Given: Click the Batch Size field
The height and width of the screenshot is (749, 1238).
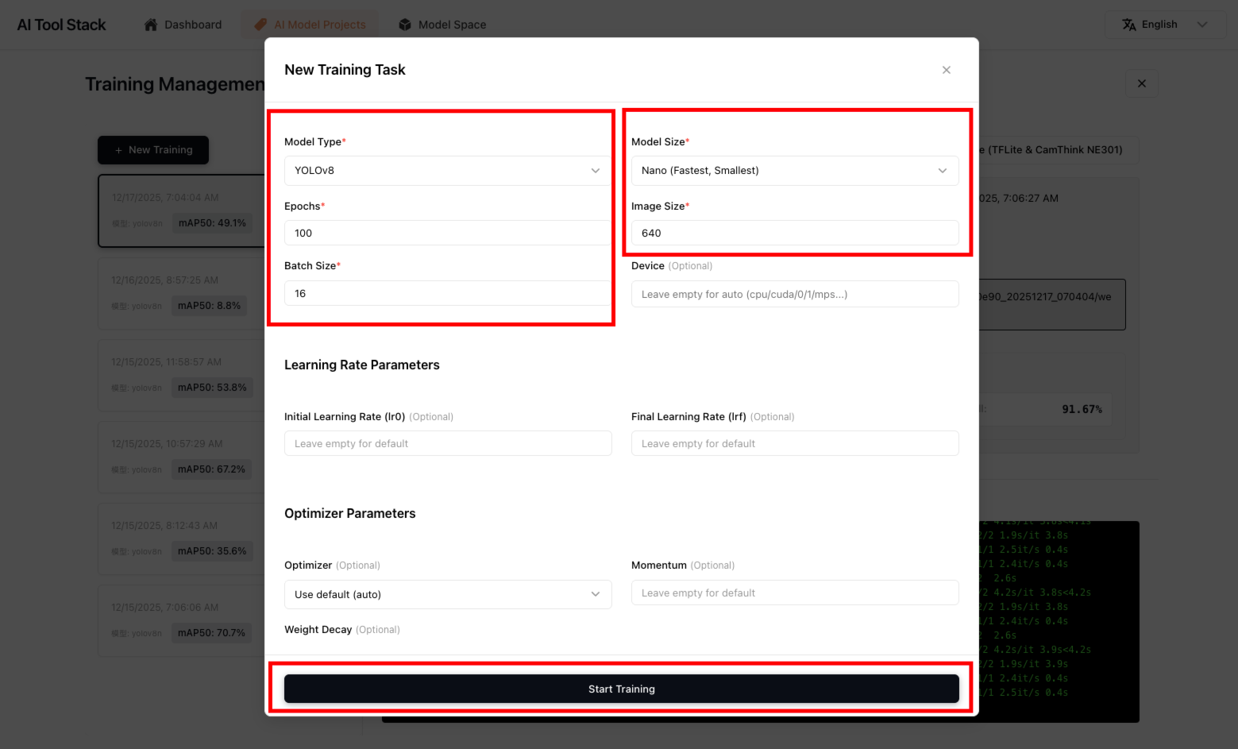Looking at the screenshot, I should point(447,294).
